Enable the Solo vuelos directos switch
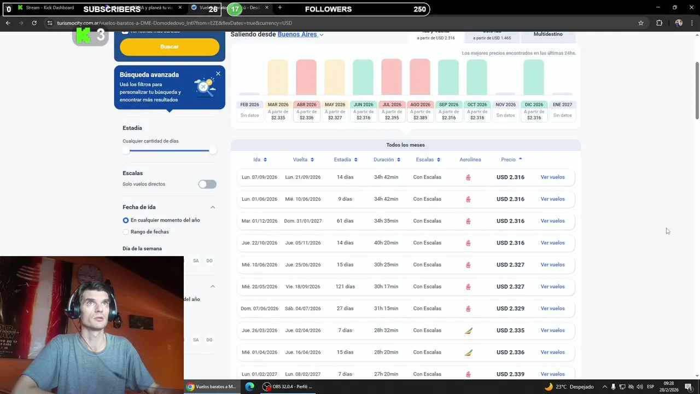This screenshot has height=394, width=700. click(207, 184)
